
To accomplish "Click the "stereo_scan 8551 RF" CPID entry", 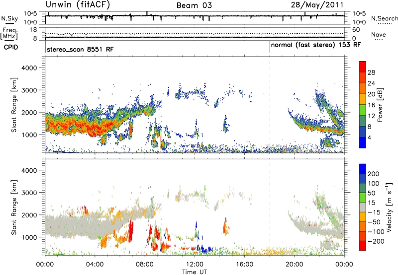I will coord(80,49).
